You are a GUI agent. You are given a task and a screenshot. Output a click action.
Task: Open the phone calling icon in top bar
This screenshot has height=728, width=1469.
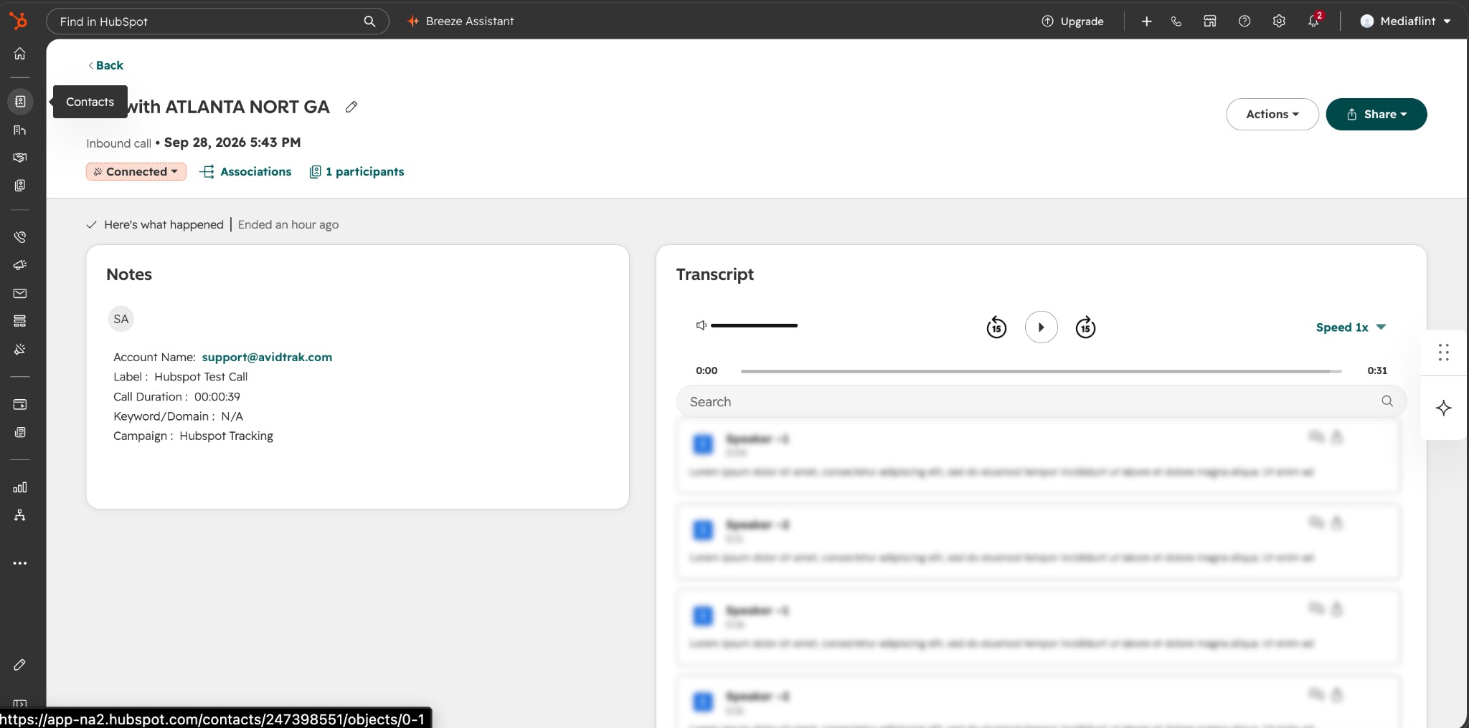(x=1176, y=21)
